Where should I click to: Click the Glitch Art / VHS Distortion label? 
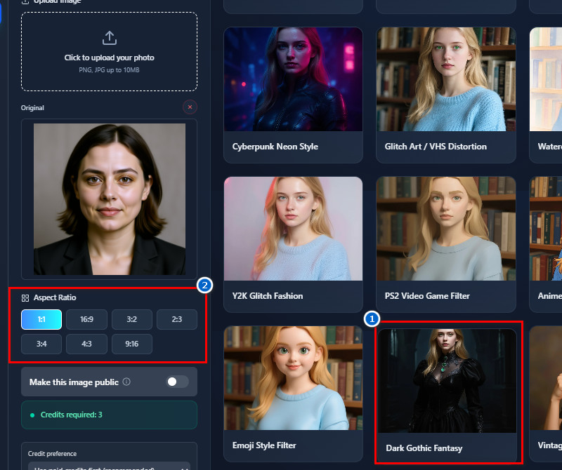(436, 147)
